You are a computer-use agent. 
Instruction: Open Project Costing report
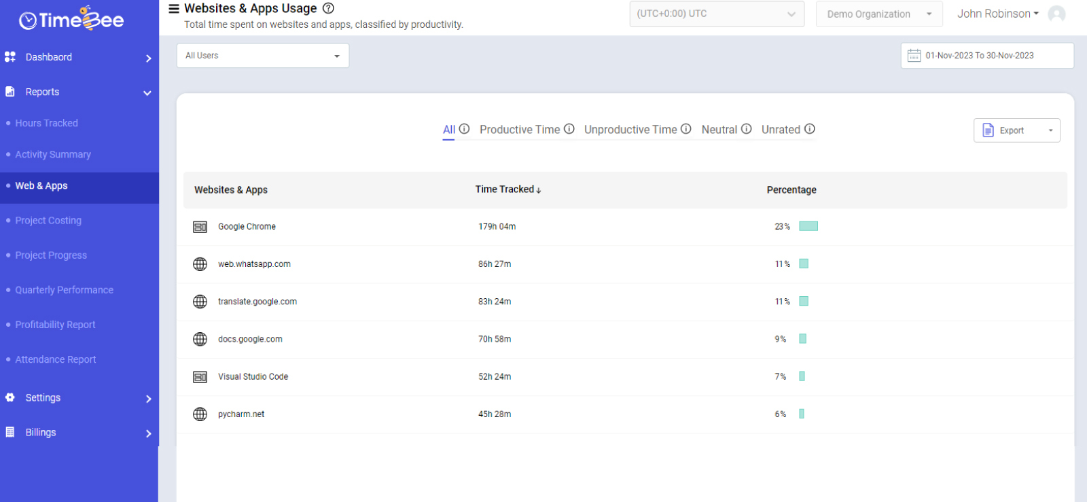coord(48,220)
